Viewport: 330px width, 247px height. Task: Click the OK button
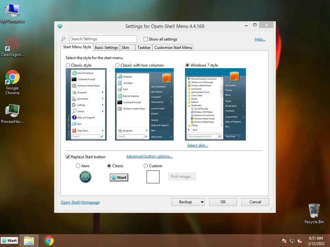[x=223, y=202]
